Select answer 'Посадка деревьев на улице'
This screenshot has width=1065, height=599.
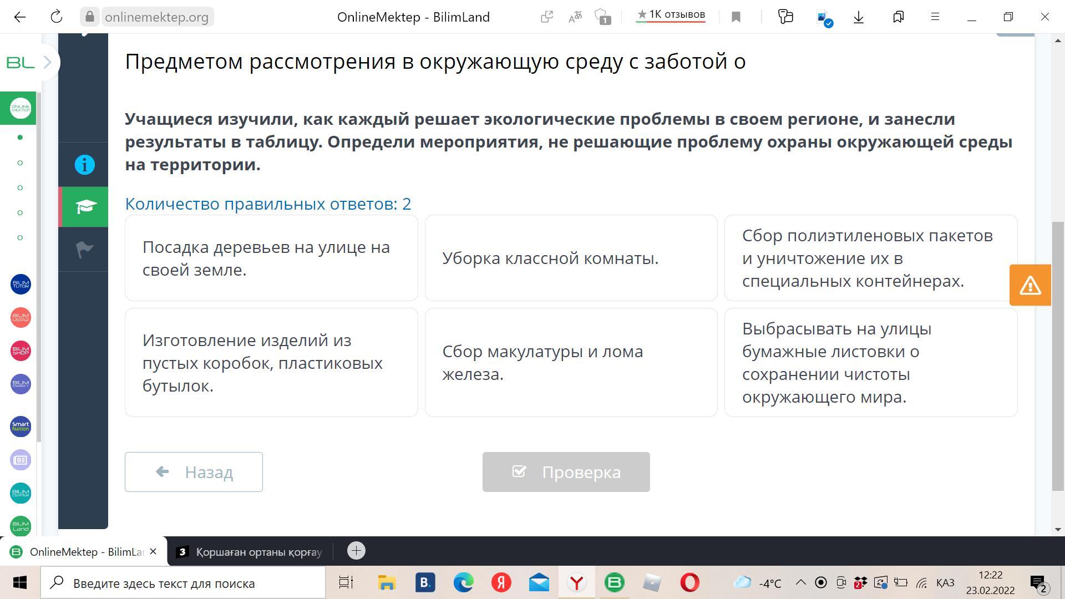pyautogui.click(x=271, y=258)
